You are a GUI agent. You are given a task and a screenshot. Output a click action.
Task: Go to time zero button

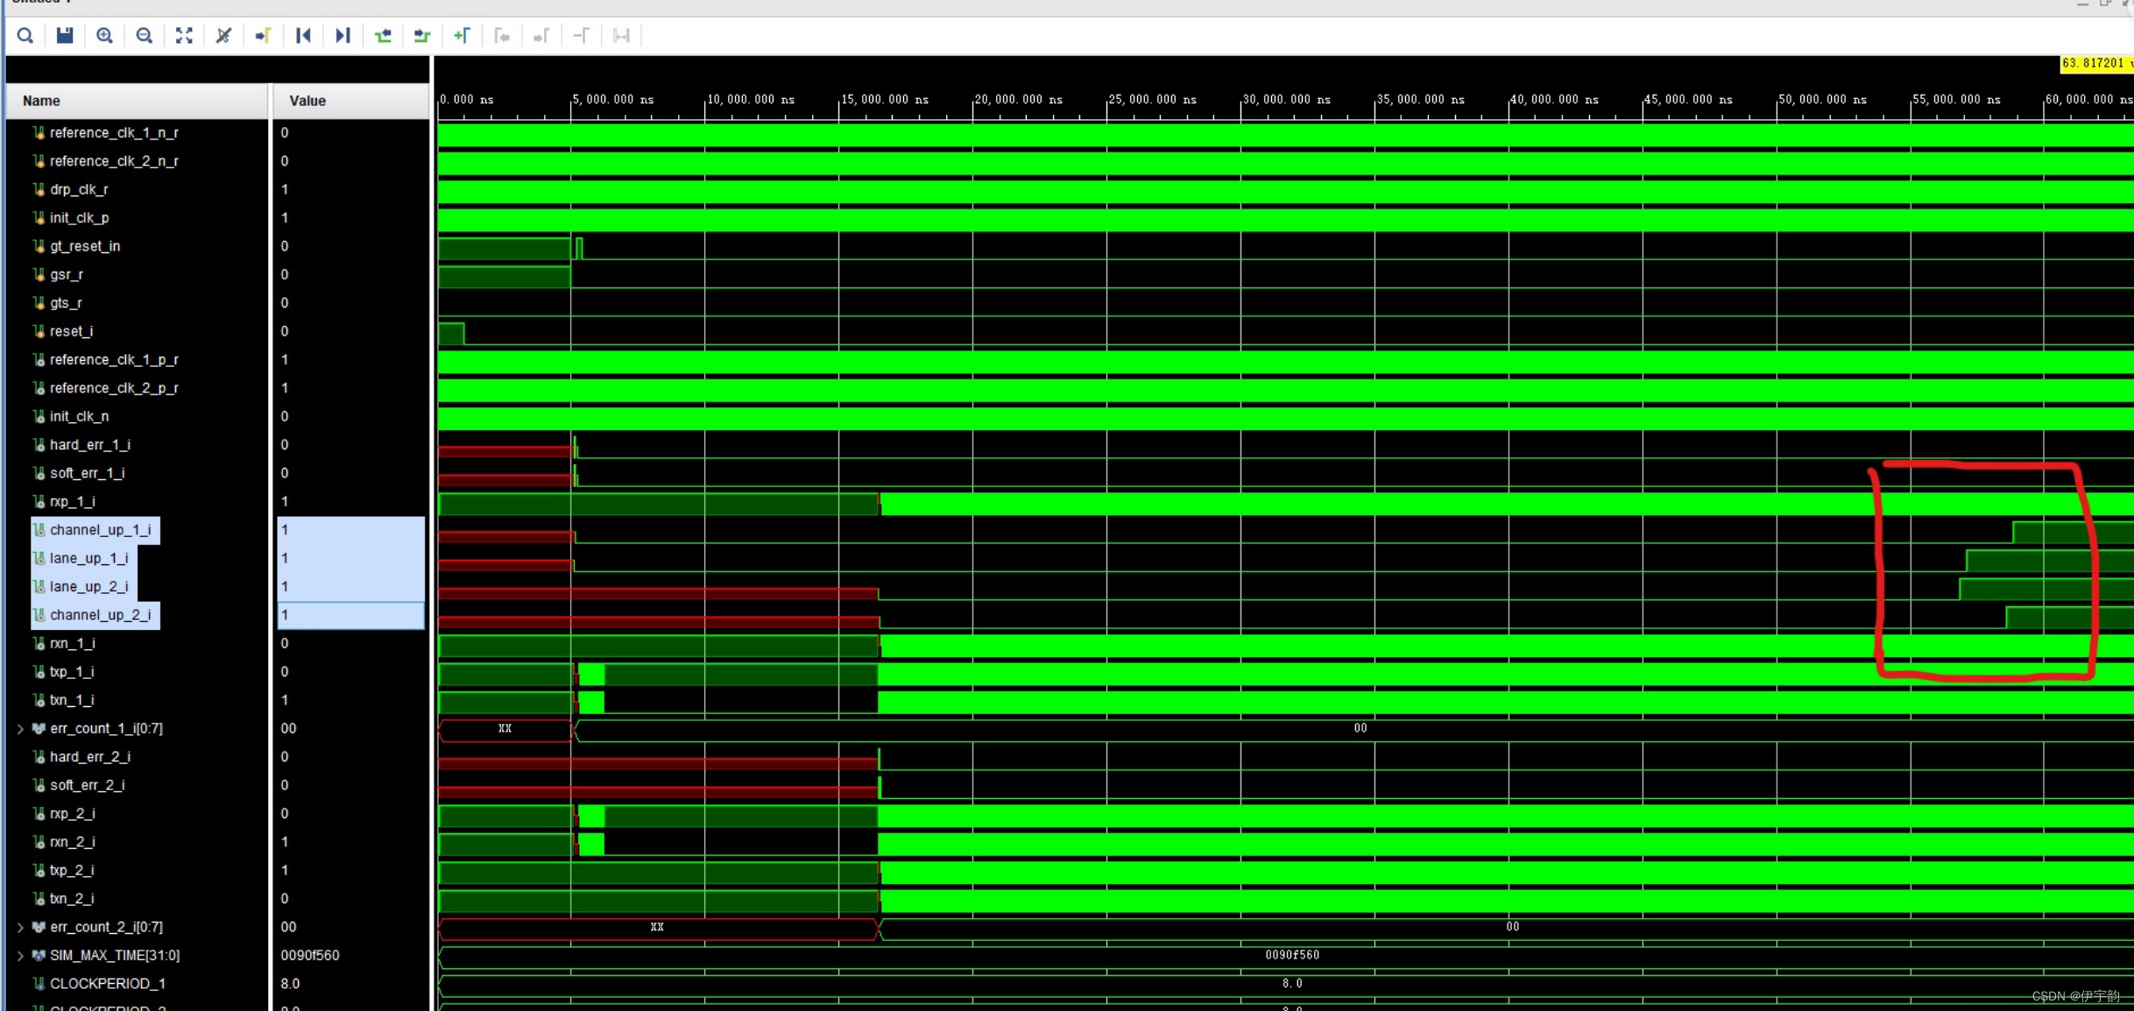pos(303,36)
